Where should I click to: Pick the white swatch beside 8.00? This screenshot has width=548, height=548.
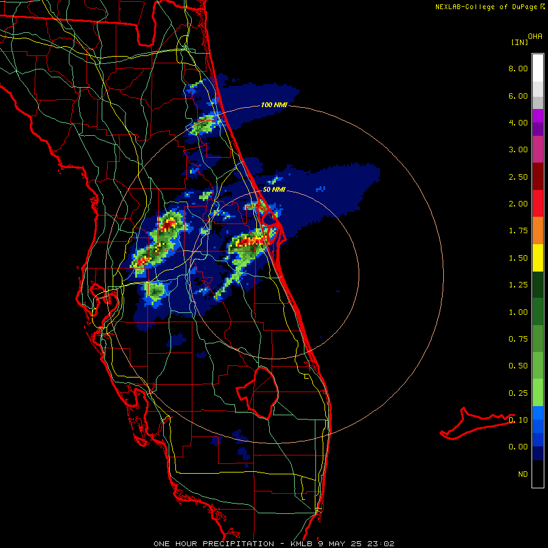point(538,68)
